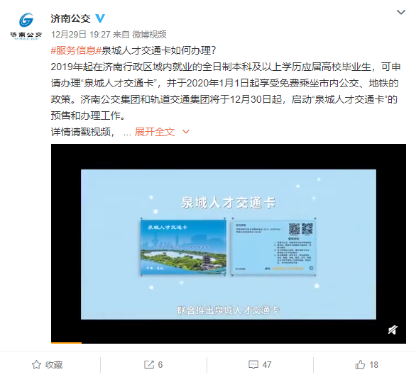
Task: Open the 济南公交 profile avatar
Action: [26, 26]
